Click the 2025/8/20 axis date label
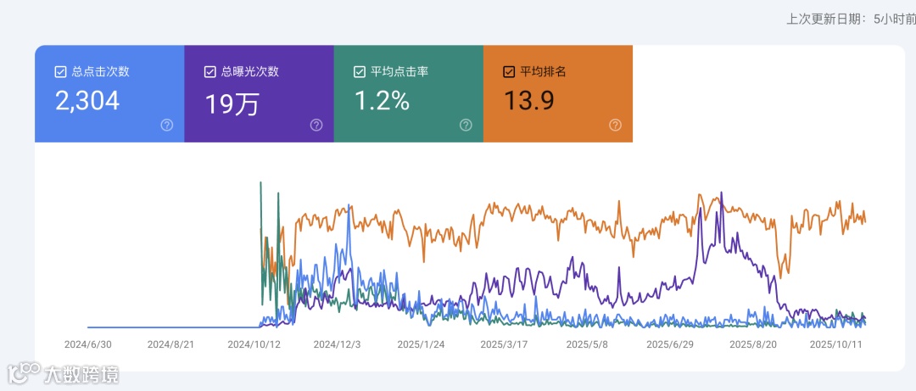The image size is (916, 391). coord(754,344)
